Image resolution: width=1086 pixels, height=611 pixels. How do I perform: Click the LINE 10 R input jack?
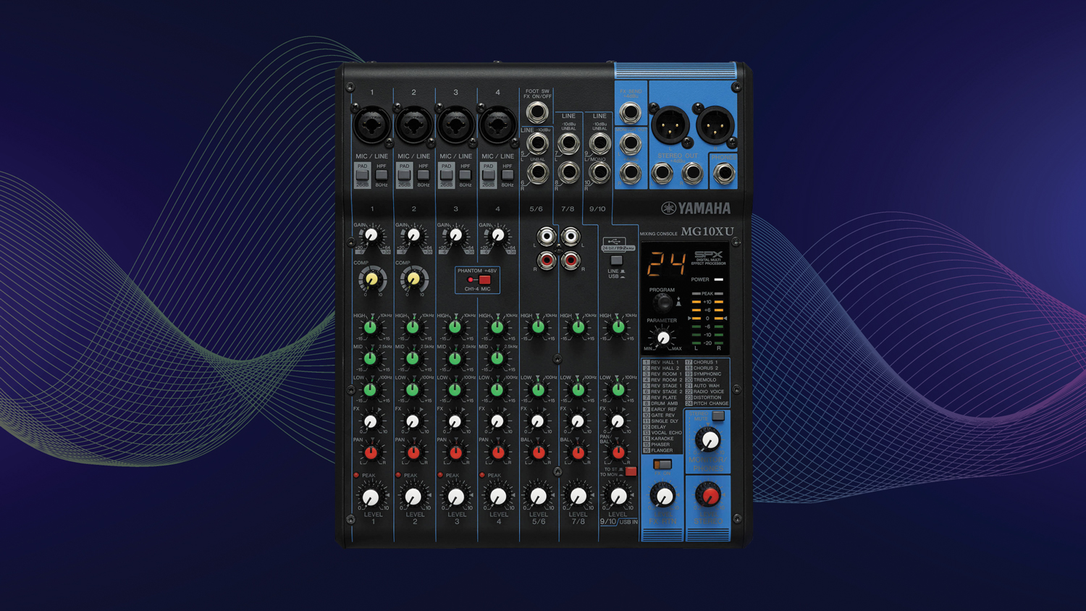click(x=599, y=172)
